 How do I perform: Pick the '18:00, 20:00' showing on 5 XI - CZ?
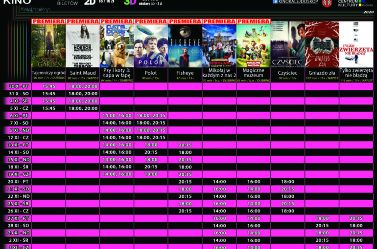pos(83,108)
